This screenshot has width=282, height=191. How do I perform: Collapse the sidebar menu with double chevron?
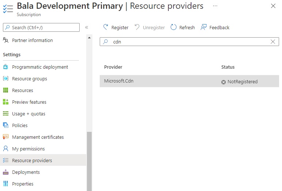click(x=87, y=27)
